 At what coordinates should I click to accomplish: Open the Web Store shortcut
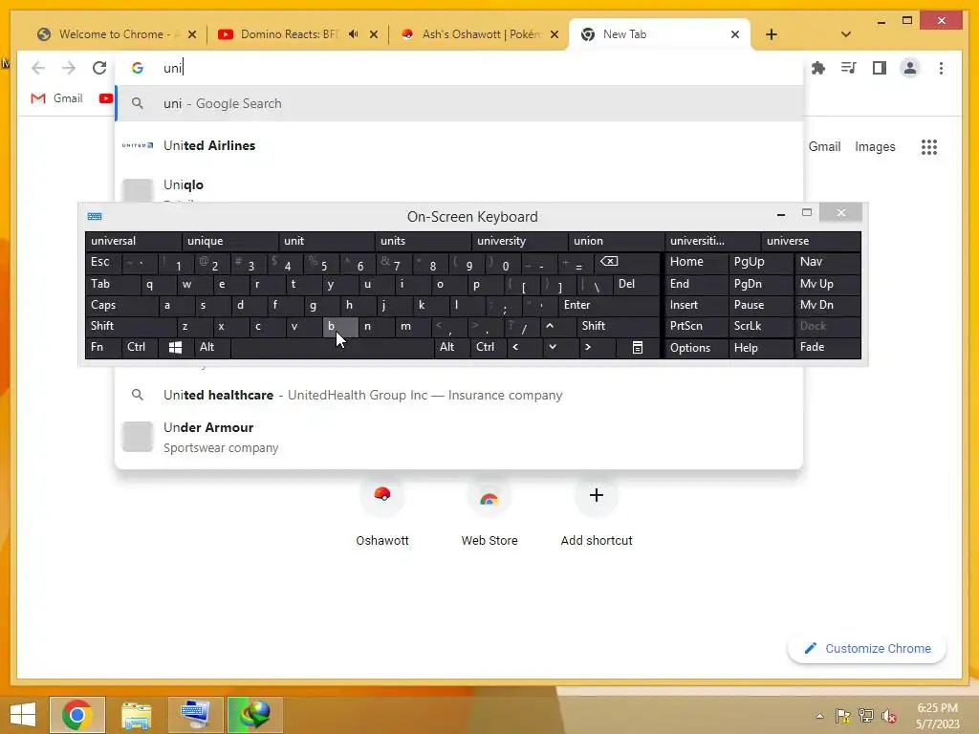(x=489, y=513)
